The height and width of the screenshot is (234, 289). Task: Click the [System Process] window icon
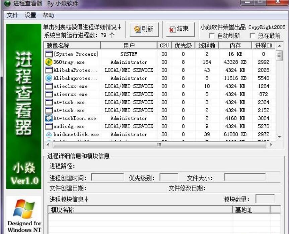(49, 54)
